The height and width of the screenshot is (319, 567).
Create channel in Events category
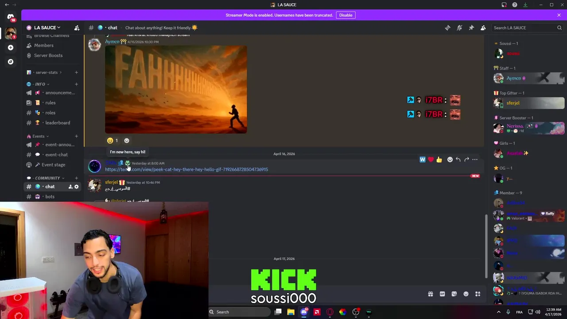coord(76,136)
